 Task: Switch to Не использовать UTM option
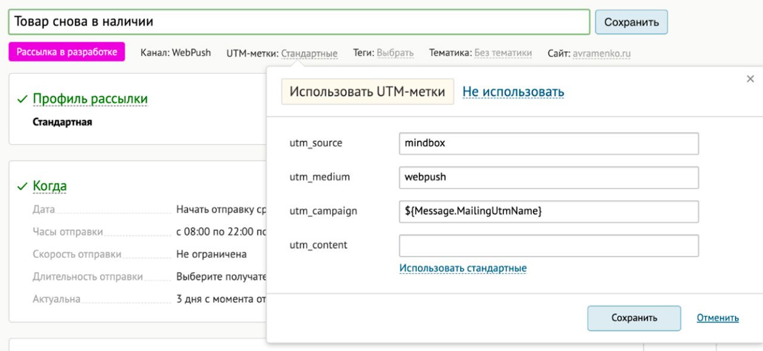[513, 92]
